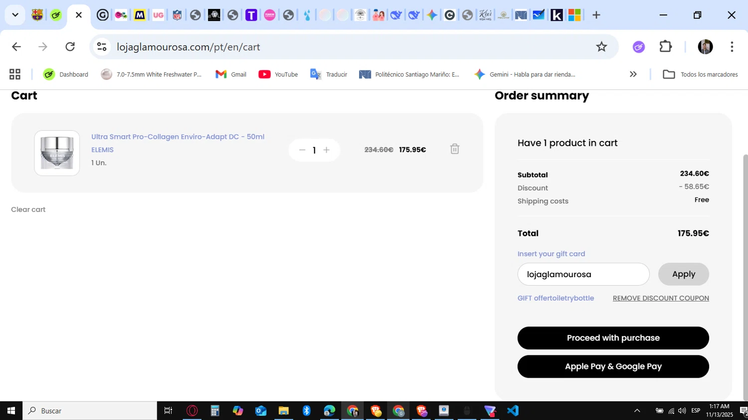
Task: Open the Politécnico Santiago Mariño bookmark
Action: 409,74
